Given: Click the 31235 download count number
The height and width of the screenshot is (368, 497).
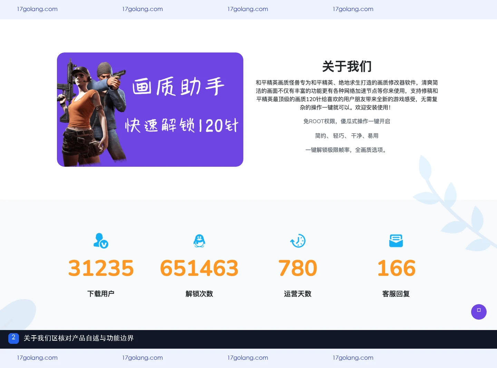Looking at the screenshot, I should click(x=101, y=268).
